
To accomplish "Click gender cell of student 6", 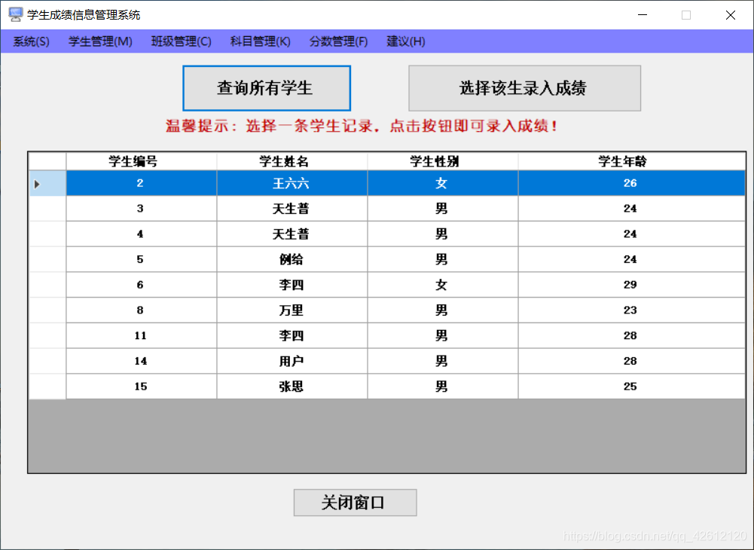I will coord(443,285).
